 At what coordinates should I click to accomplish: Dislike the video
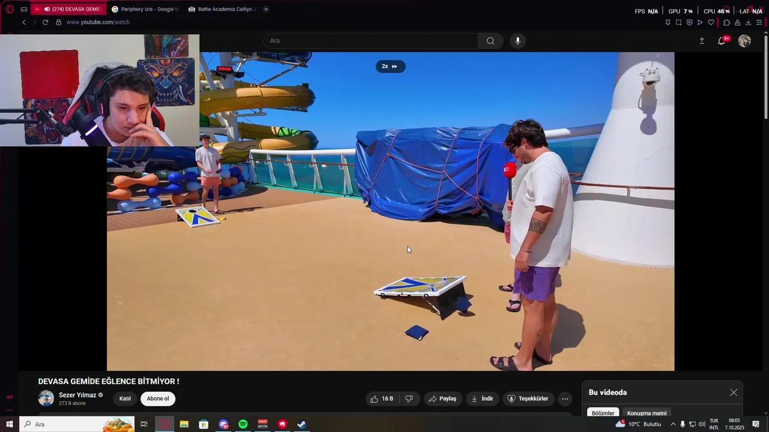pyautogui.click(x=409, y=398)
